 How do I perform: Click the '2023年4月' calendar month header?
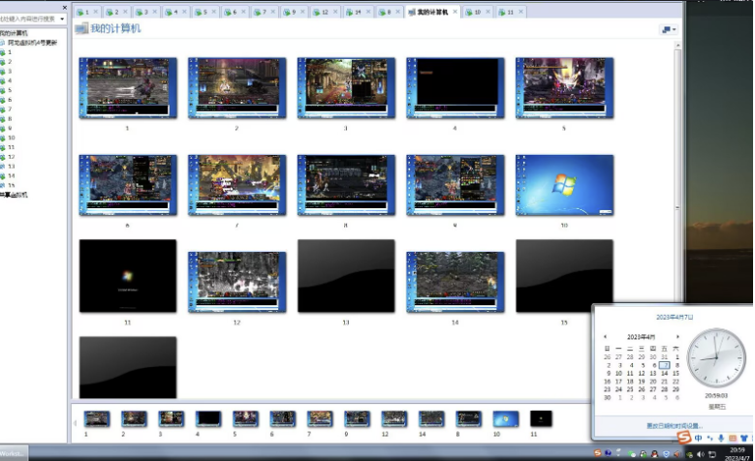tap(641, 337)
